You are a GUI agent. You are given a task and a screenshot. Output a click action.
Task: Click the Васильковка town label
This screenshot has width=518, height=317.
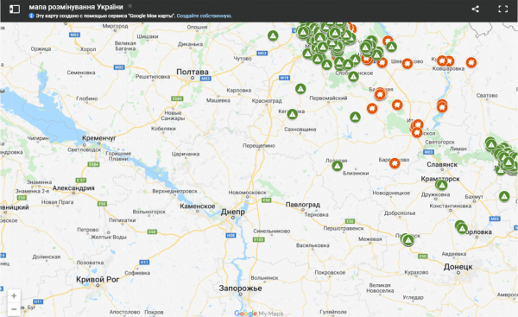313,245
